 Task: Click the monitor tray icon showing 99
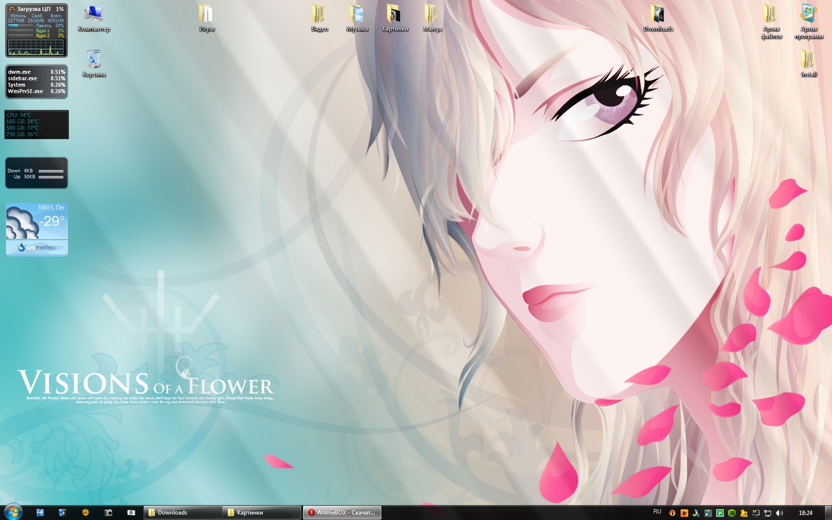coord(756,513)
